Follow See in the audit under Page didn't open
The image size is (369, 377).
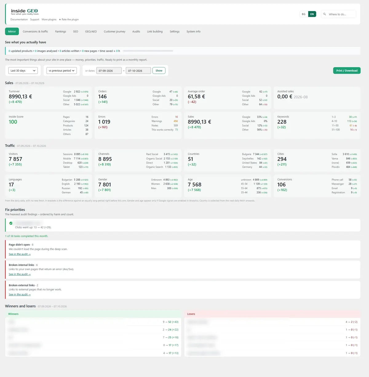(x=20, y=254)
